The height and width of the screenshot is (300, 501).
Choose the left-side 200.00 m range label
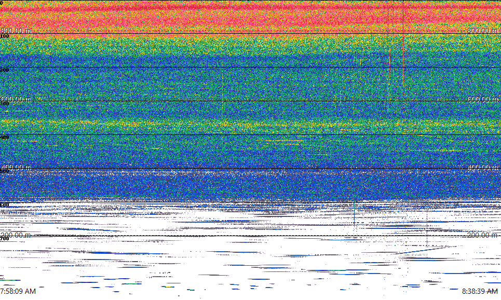tap(16, 235)
